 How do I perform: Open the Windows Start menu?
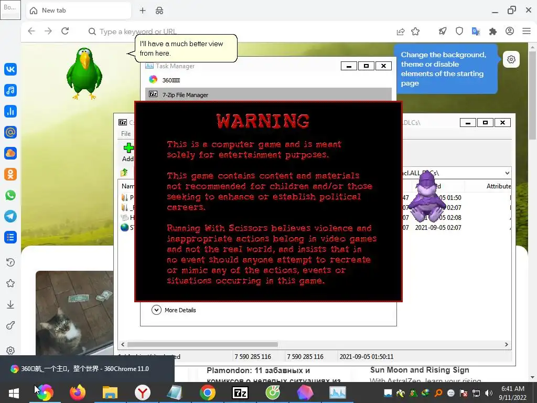tap(14, 393)
